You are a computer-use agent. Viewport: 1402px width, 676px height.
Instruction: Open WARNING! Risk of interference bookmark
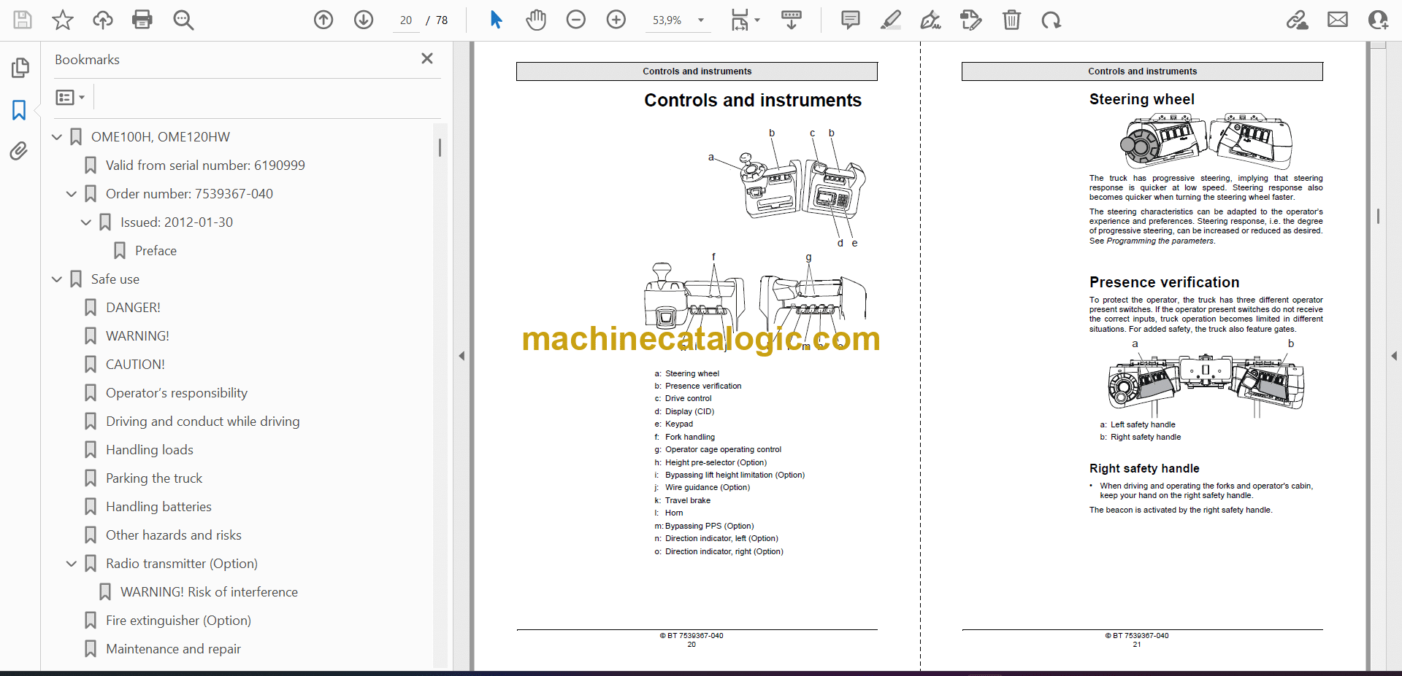tap(209, 592)
